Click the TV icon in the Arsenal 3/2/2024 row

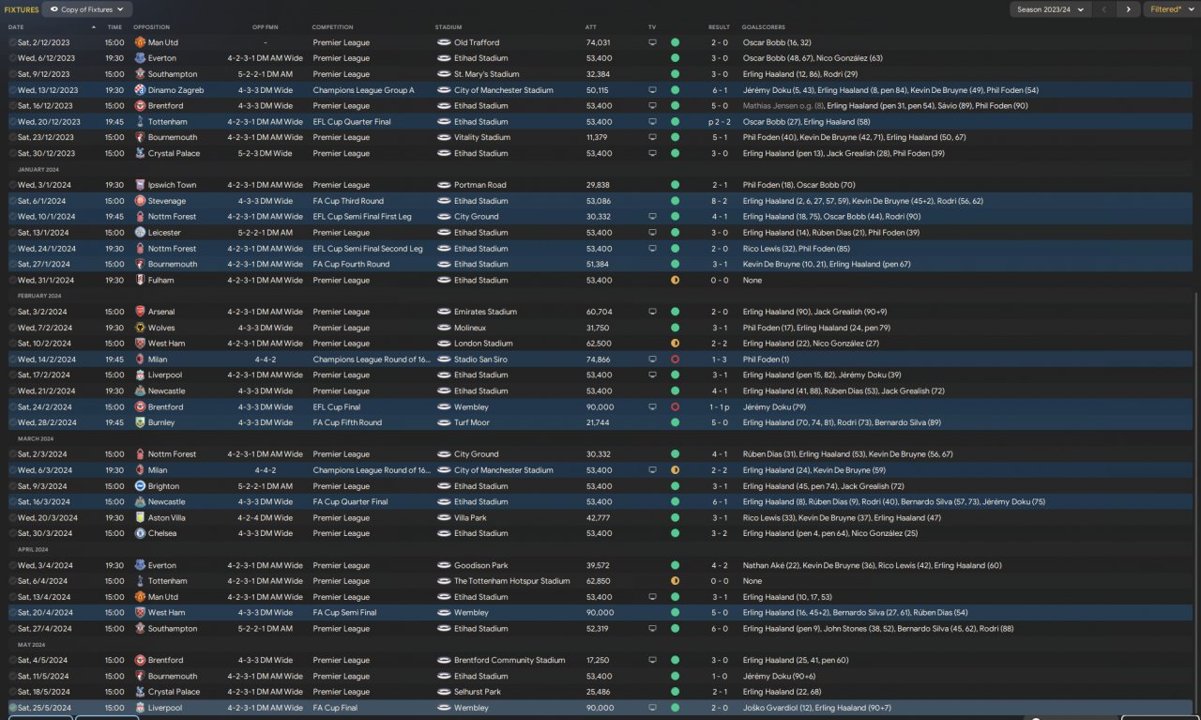pyautogui.click(x=652, y=312)
